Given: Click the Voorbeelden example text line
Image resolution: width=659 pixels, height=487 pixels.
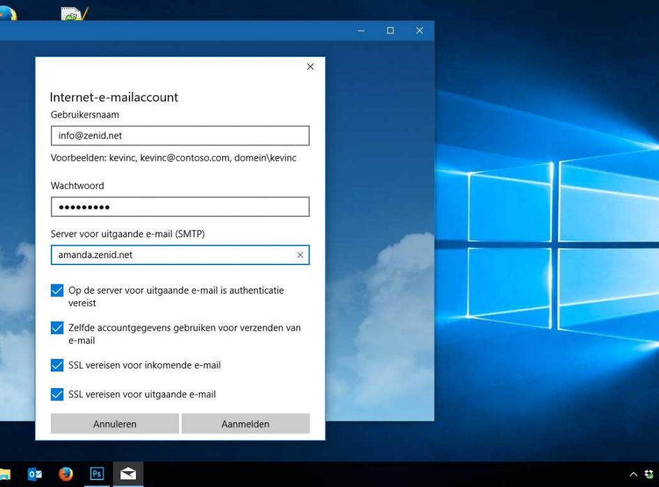Looking at the screenshot, I should [173, 159].
